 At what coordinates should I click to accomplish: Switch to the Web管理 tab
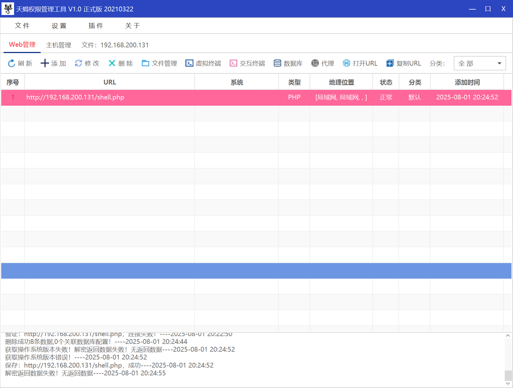click(x=22, y=45)
